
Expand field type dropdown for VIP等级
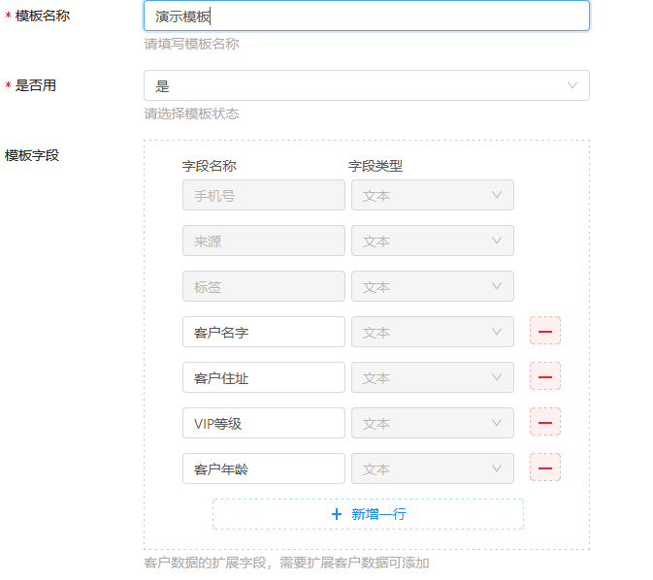pos(433,423)
